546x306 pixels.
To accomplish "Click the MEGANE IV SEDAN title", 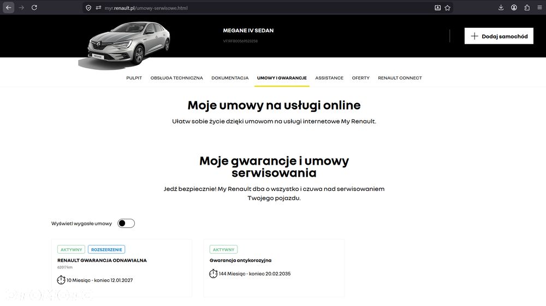I will [248, 30].
